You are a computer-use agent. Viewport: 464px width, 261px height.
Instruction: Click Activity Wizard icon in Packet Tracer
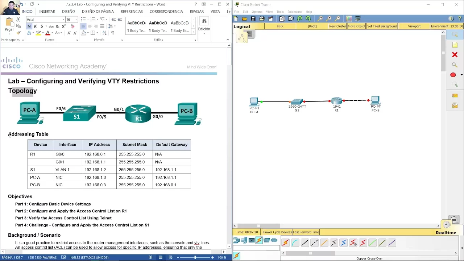coord(270,19)
